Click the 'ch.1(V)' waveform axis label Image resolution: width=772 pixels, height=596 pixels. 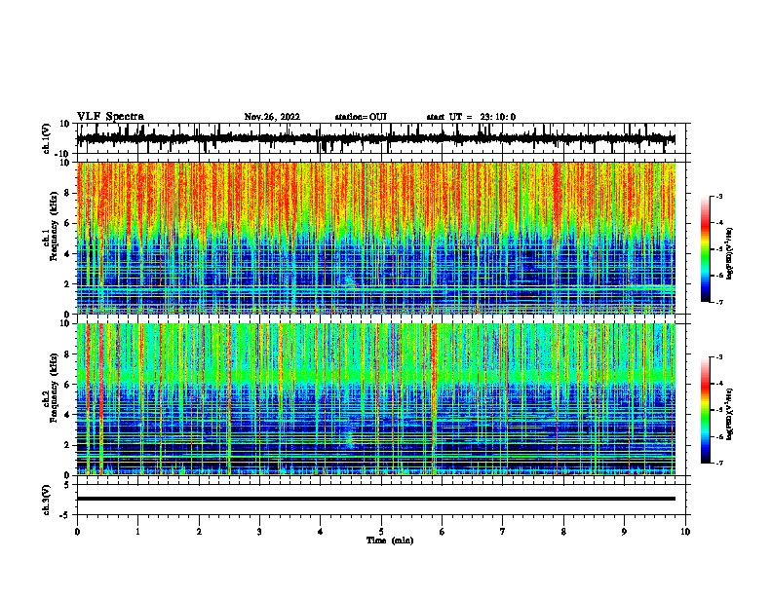point(47,138)
